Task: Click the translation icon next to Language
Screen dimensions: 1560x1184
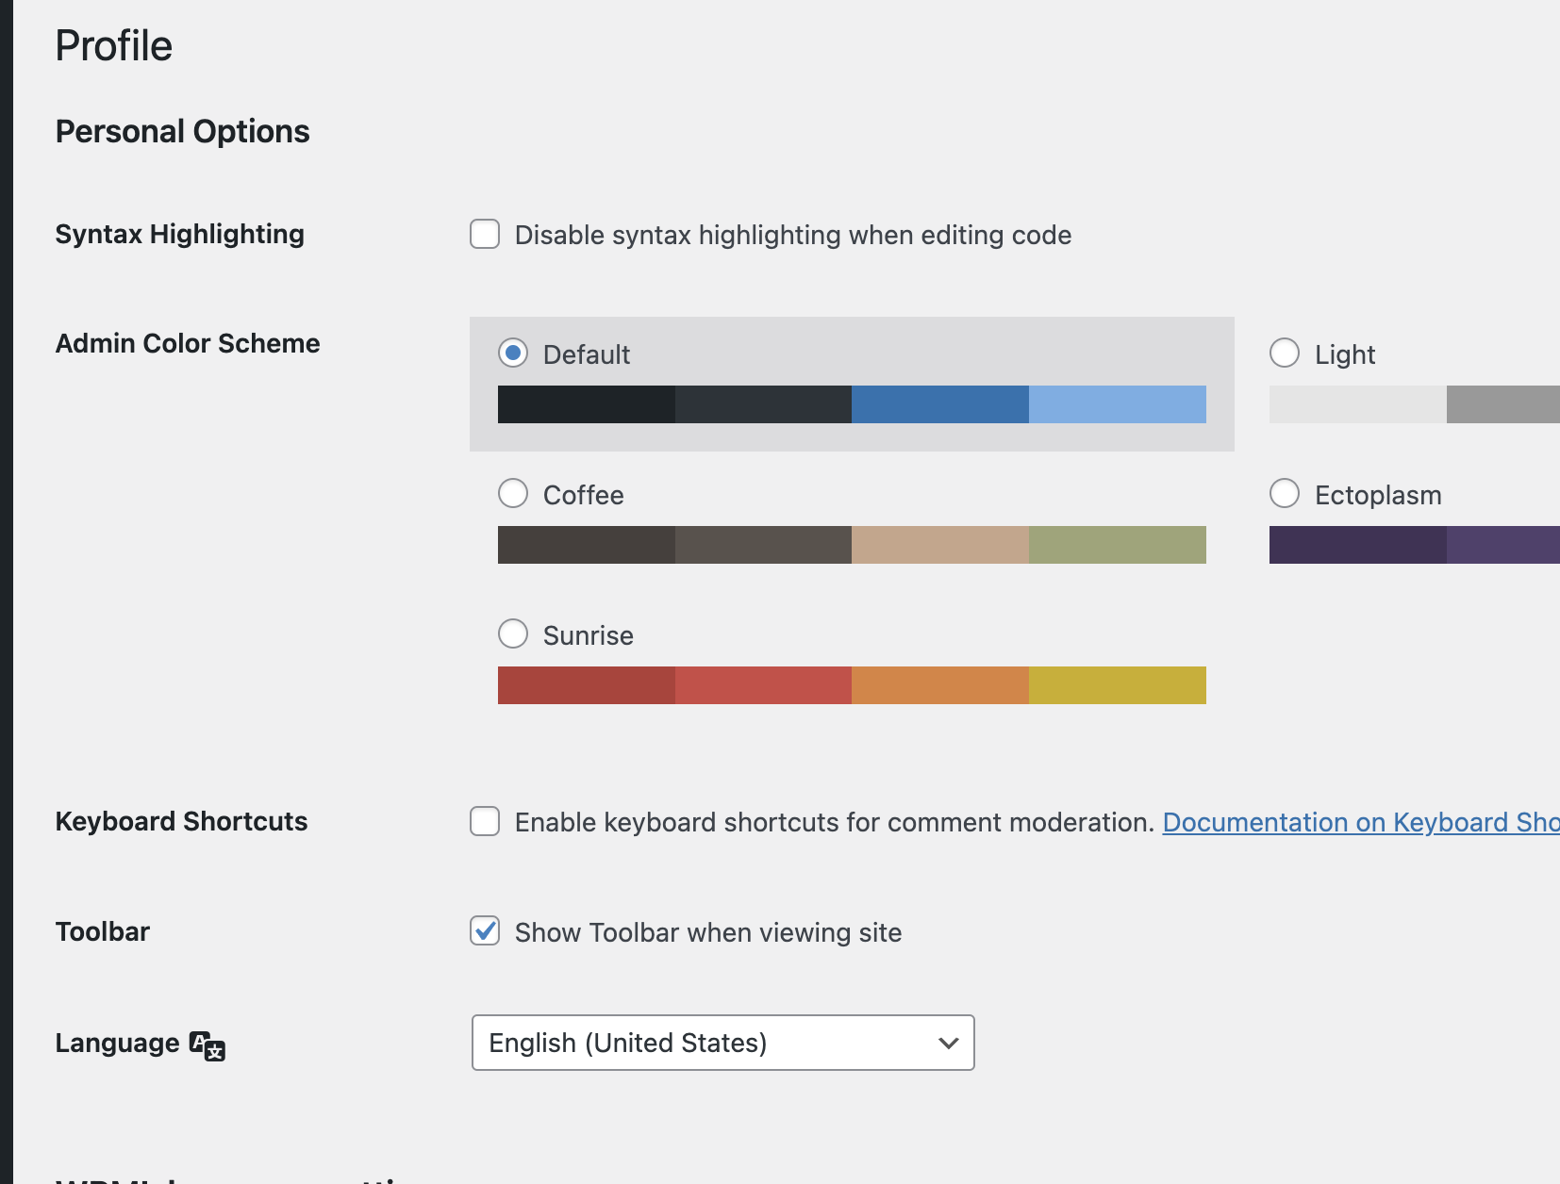Action: (207, 1045)
